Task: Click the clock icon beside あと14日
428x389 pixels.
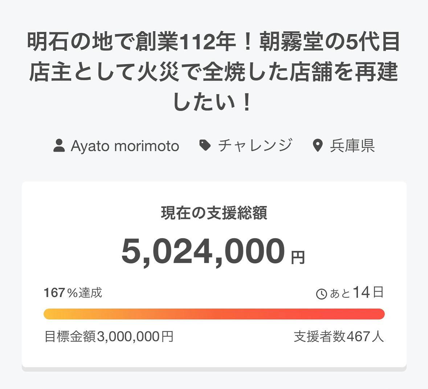Action: [x=322, y=294]
